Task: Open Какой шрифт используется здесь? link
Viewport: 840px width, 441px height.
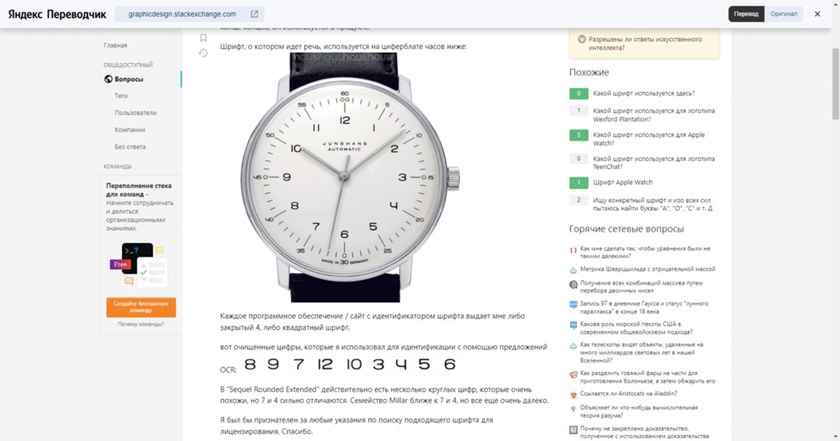Action: 643,93
